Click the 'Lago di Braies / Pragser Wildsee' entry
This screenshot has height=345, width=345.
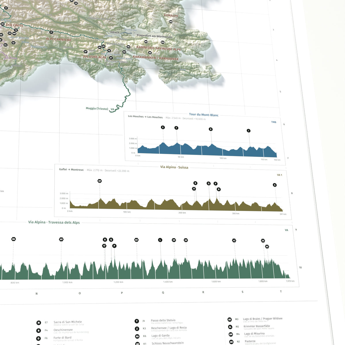click(x=262, y=319)
